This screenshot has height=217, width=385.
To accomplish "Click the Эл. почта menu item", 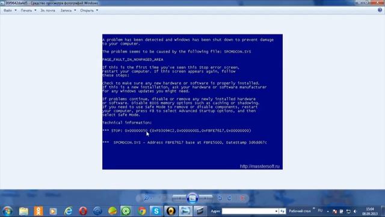I will click(48, 10).
